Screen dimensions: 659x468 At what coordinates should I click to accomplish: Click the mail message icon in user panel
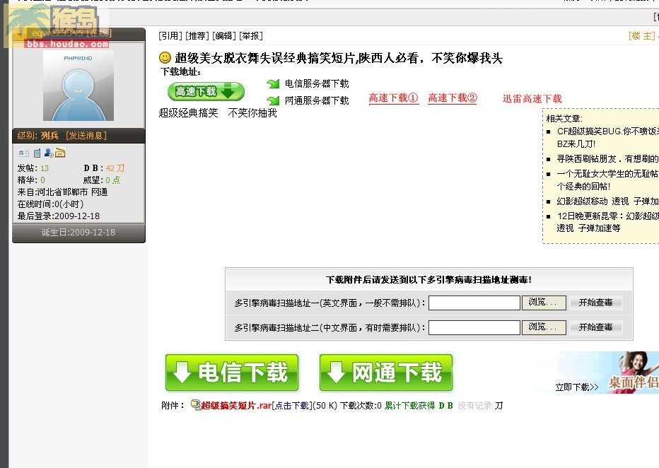tap(60, 153)
